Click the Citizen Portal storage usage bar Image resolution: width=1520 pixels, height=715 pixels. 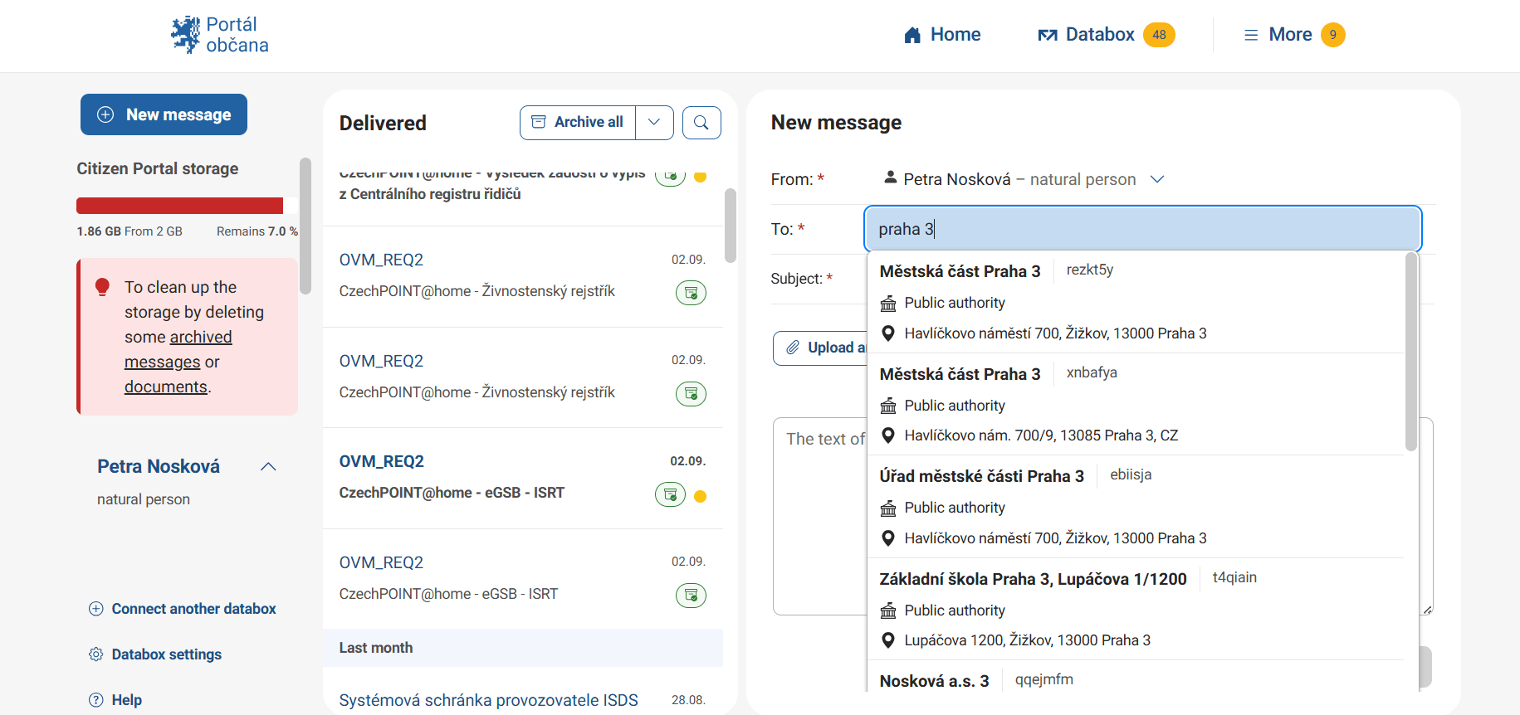point(180,206)
